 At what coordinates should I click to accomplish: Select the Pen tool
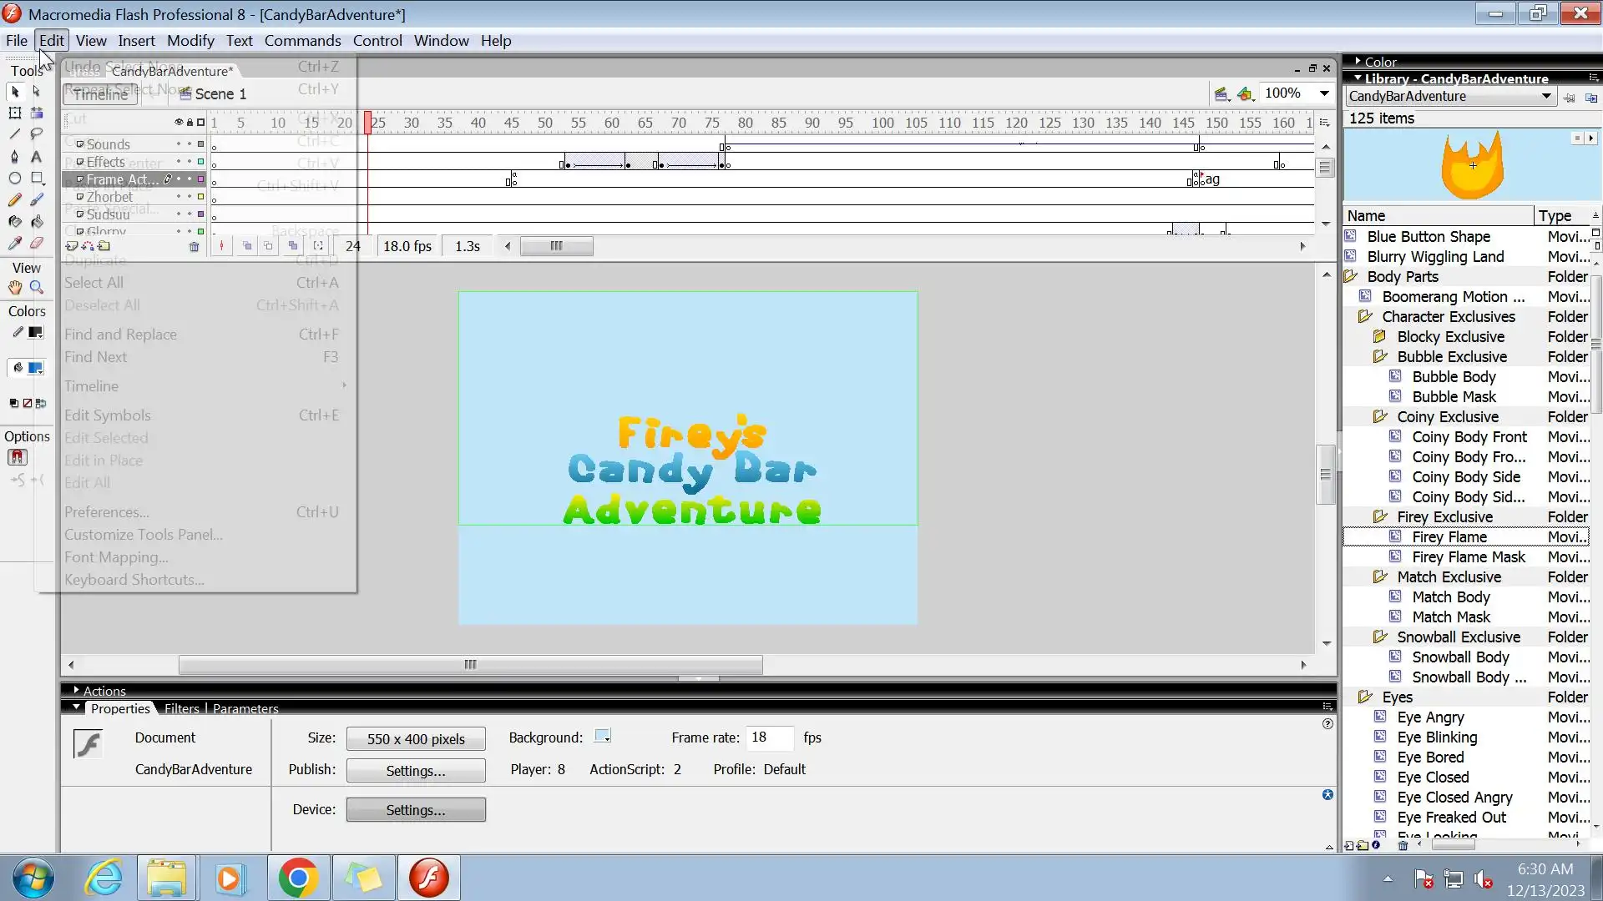click(x=14, y=156)
